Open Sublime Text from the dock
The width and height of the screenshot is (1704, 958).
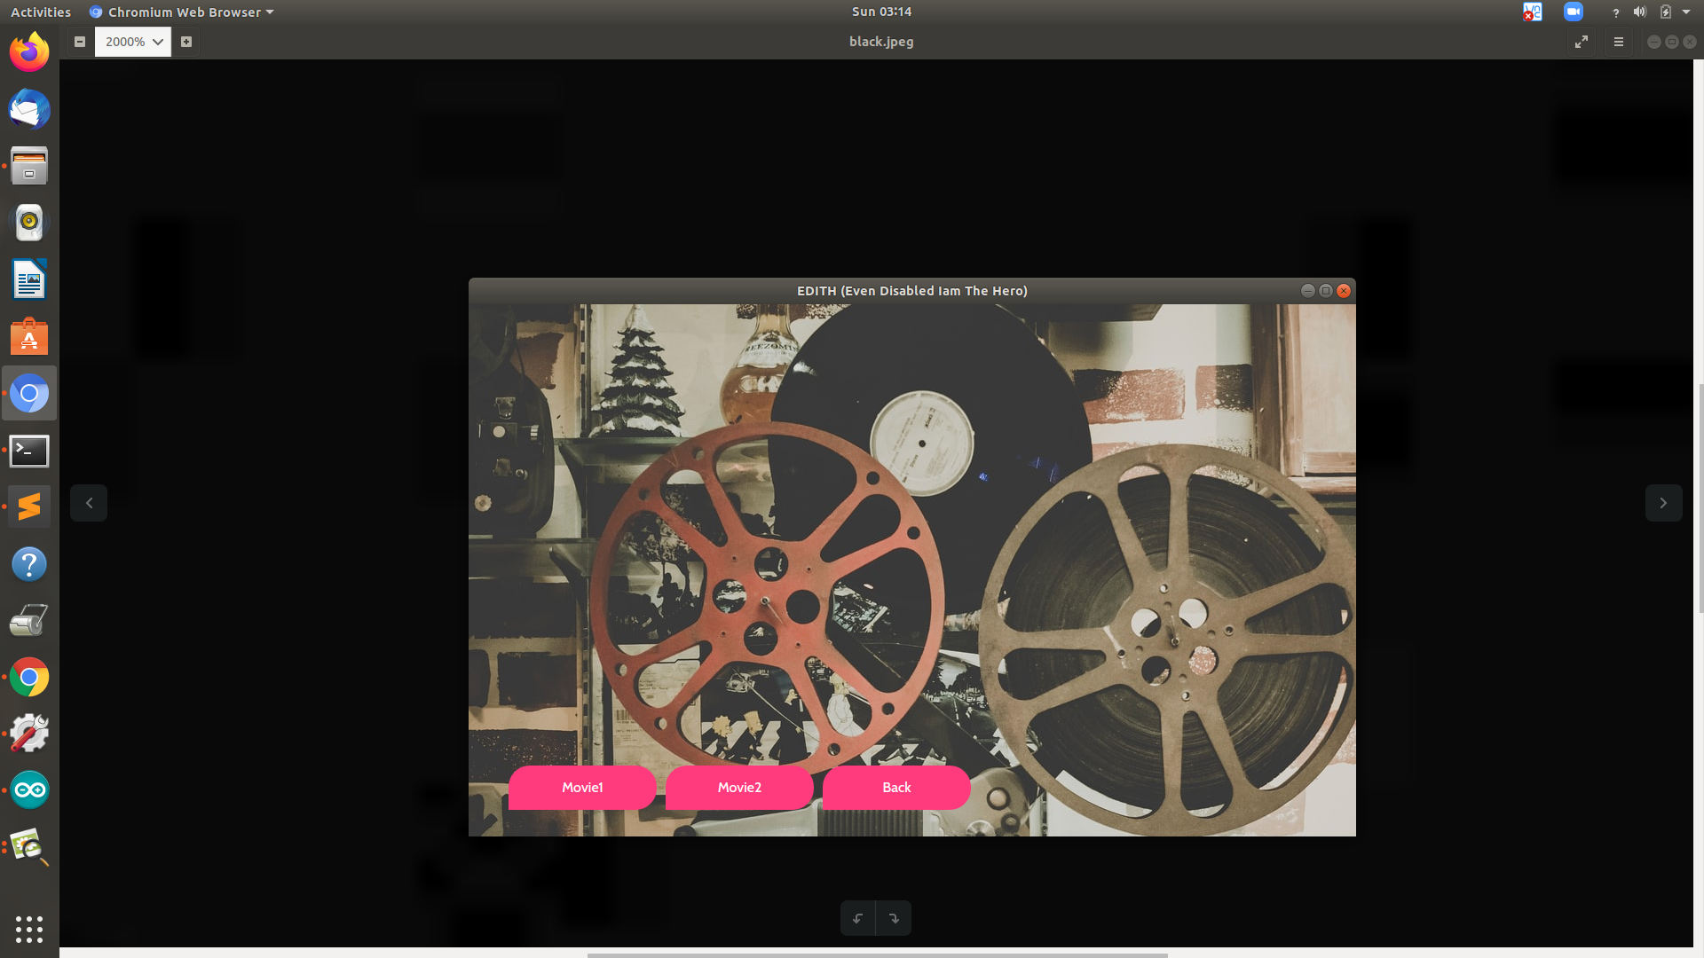point(29,506)
